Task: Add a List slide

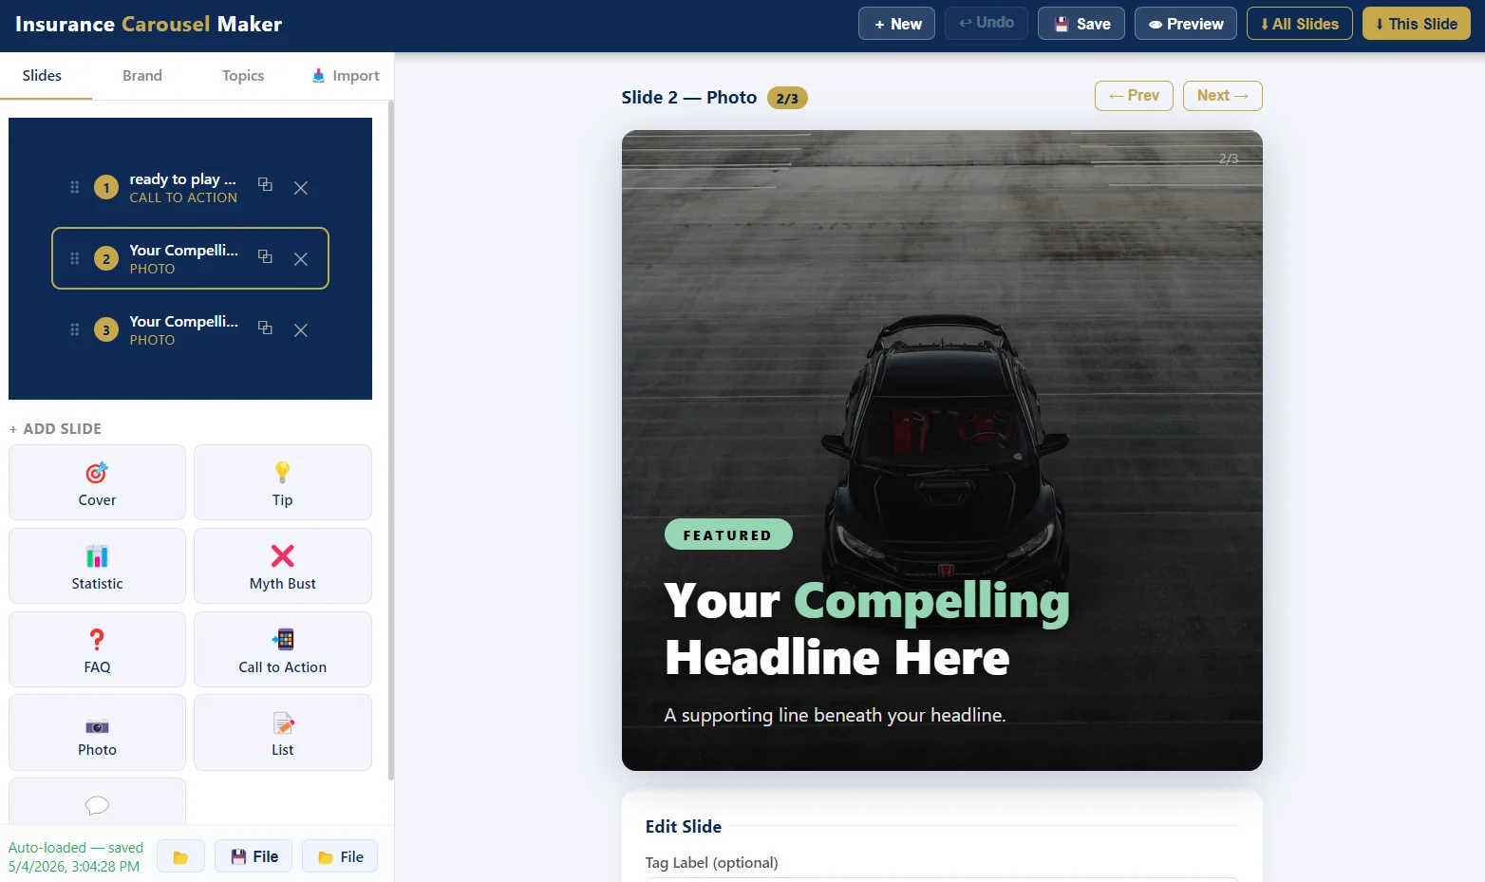Action: tap(283, 732)
